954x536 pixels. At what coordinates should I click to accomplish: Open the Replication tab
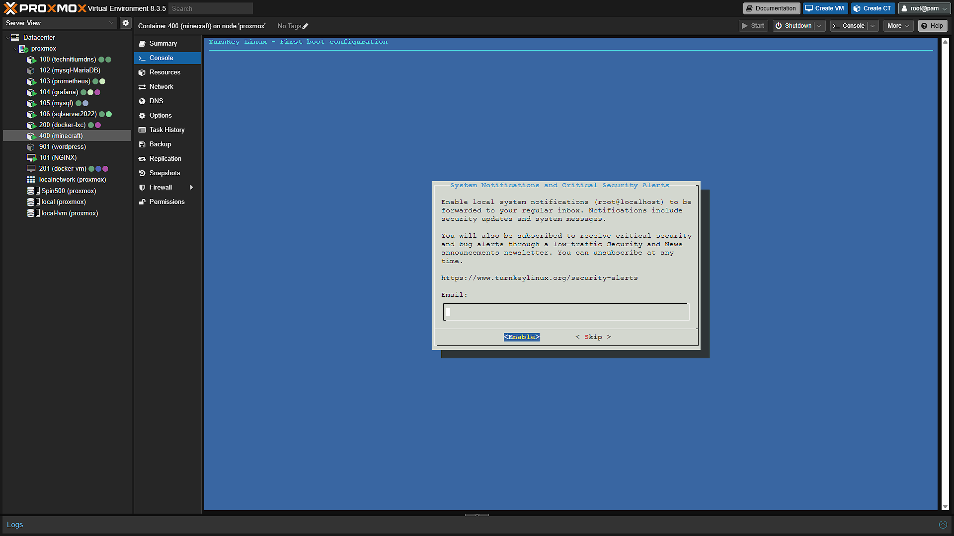tap(167, 158)
